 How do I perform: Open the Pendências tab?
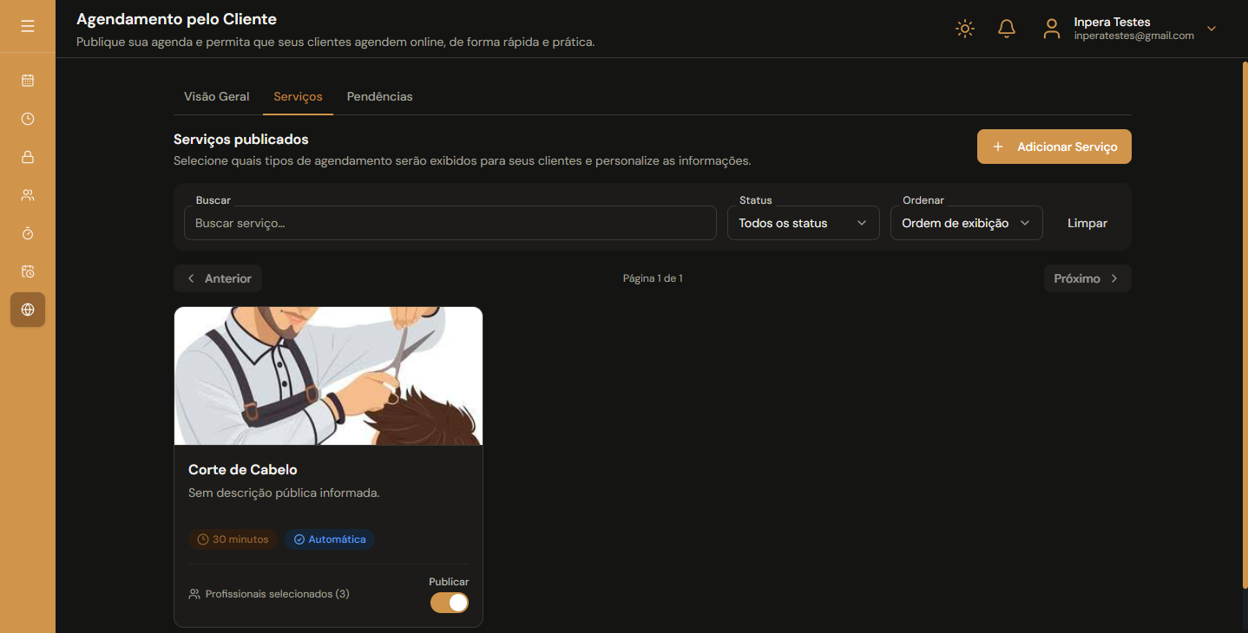(380, 96)
